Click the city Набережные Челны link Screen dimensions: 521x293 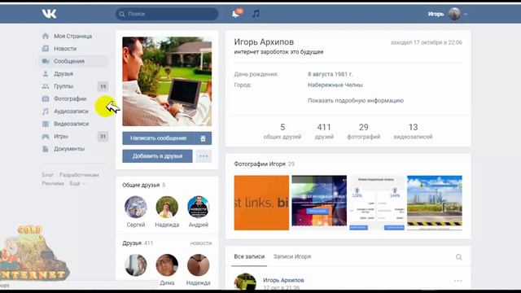pyautogui.click(x=335, y=85)
